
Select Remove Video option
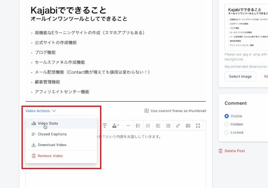(61, 156)
